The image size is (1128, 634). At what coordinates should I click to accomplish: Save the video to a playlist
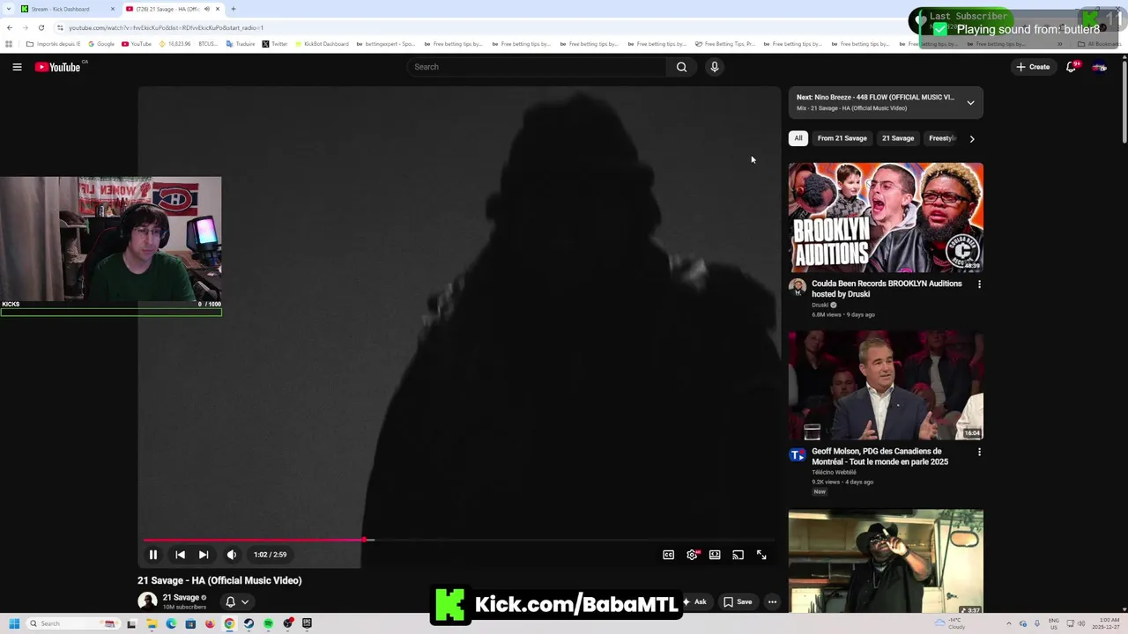pos(738,602)
